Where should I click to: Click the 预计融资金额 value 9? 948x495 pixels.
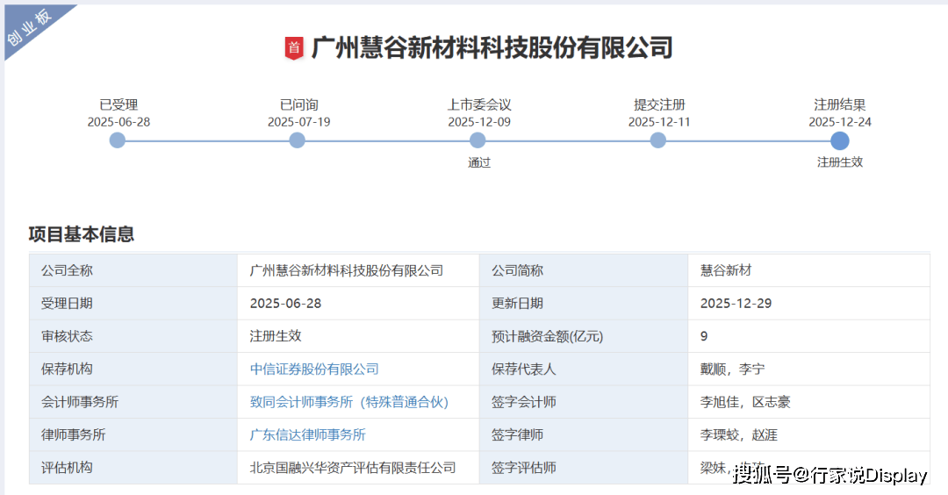pyautogui.click(x=704, y=336)
